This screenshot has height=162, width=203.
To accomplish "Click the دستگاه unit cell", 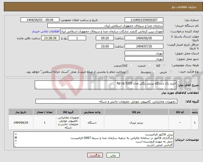I will (x=92, y=123).
